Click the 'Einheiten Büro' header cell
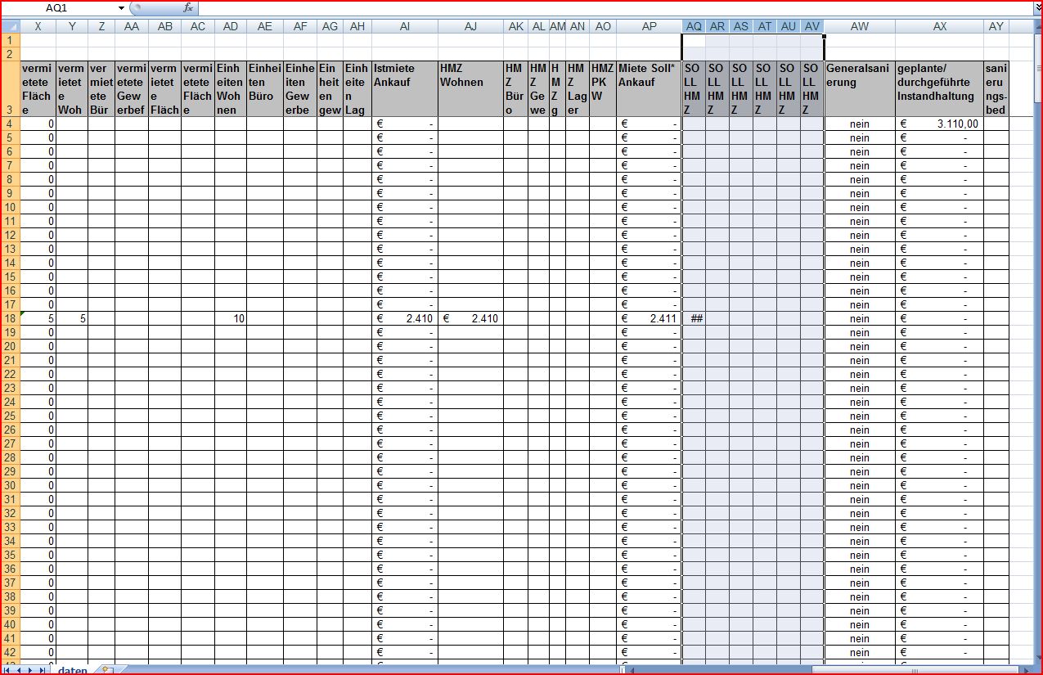 265,88
